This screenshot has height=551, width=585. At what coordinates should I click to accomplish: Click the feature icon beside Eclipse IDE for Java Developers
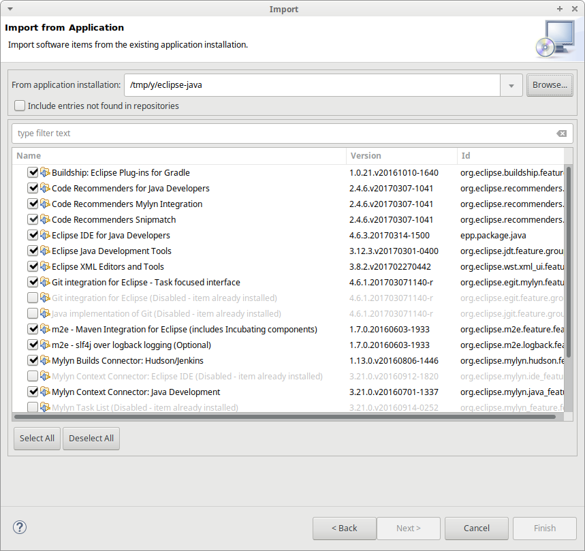coord(45,235)
